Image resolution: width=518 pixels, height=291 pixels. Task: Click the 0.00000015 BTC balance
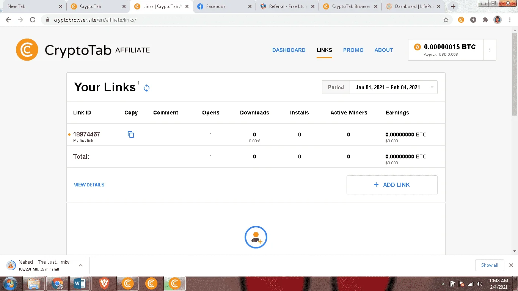click(x=450, y=47)
